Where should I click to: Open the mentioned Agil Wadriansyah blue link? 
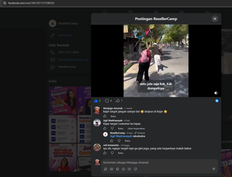[x=121, y=136]
